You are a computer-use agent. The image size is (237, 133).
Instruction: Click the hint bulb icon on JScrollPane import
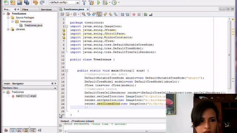64,34
